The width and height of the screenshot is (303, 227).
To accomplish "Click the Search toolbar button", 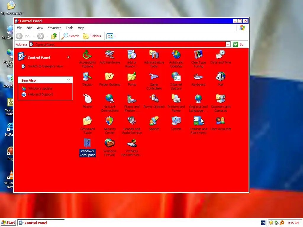I will point(70,36).
